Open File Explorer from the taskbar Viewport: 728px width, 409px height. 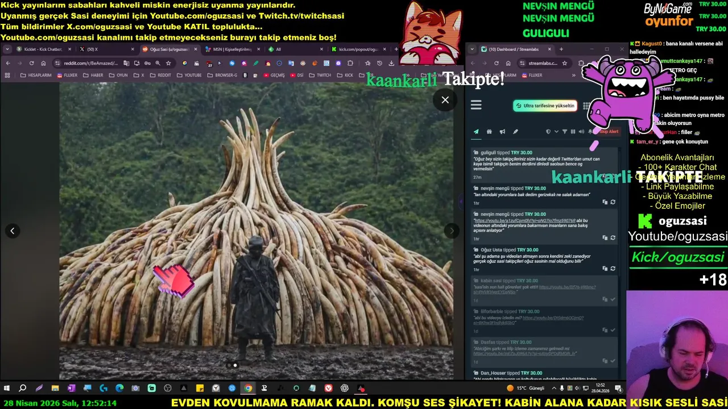[55, 389]
